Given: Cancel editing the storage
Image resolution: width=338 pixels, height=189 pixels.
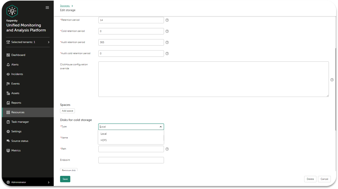Looking at the screenshot, I should (x=324, y=179).
